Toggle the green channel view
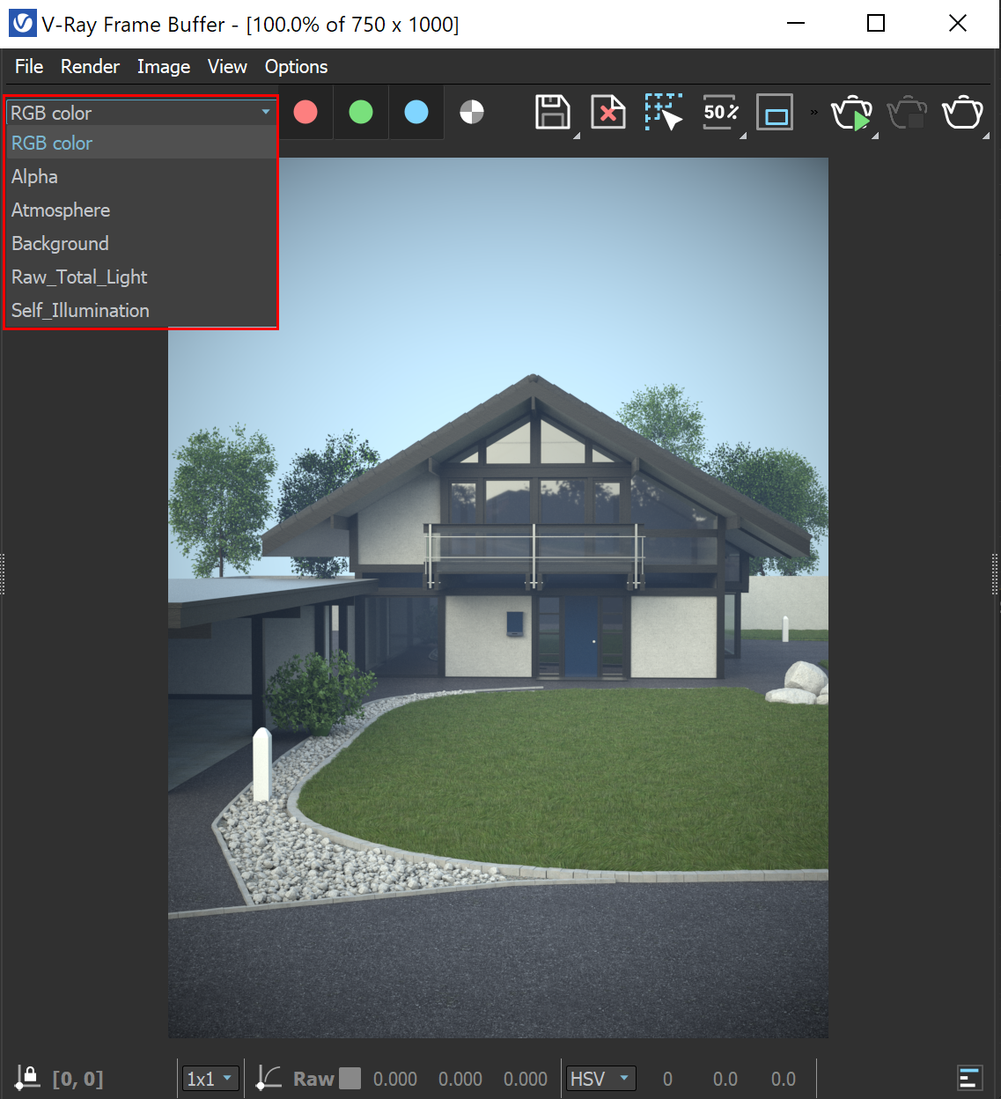Image resolution: width=1001 pixels, height=1099 pixels. pyautogui.click(x=361, y=113)
